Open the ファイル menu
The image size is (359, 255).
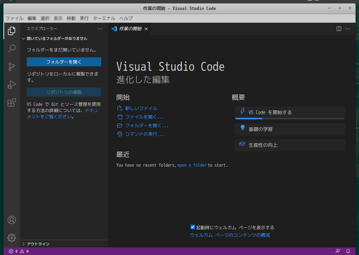pyautogui.click(x=14, y=18)
